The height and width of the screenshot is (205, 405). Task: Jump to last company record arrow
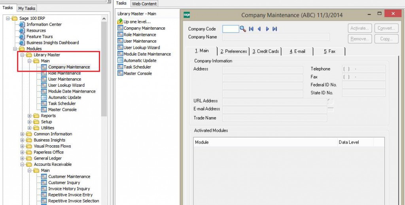coord(275,29)
